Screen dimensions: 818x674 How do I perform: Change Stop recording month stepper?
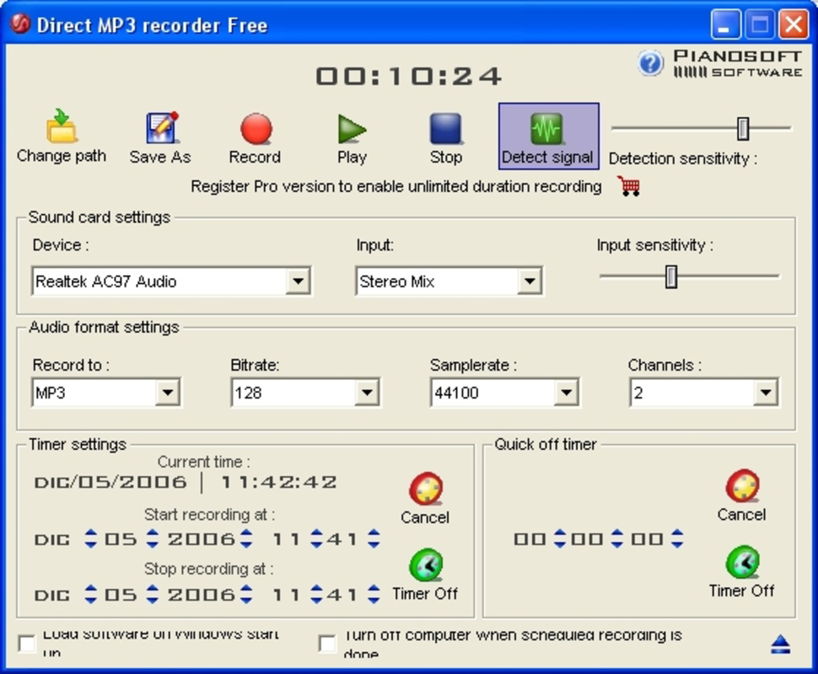[91, 594]
